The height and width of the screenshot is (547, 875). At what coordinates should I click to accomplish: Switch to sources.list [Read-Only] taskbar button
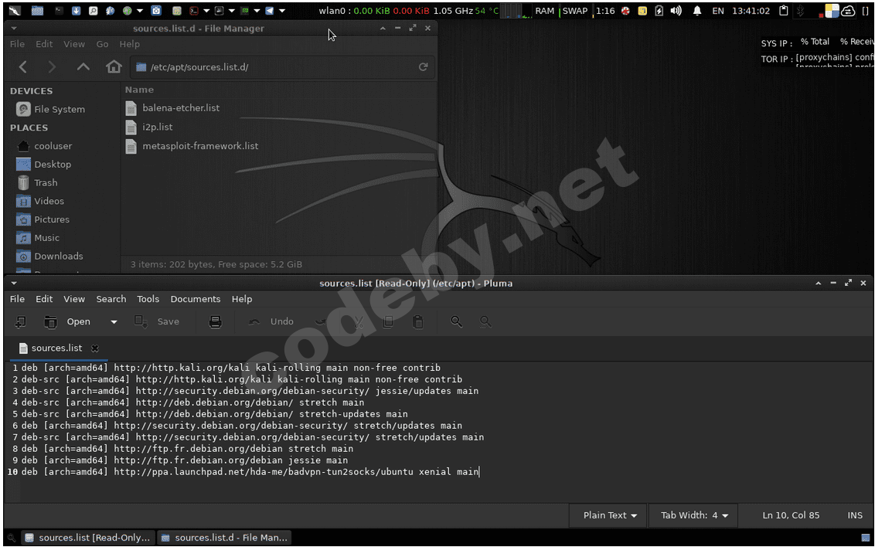click(x=88, y=538)
